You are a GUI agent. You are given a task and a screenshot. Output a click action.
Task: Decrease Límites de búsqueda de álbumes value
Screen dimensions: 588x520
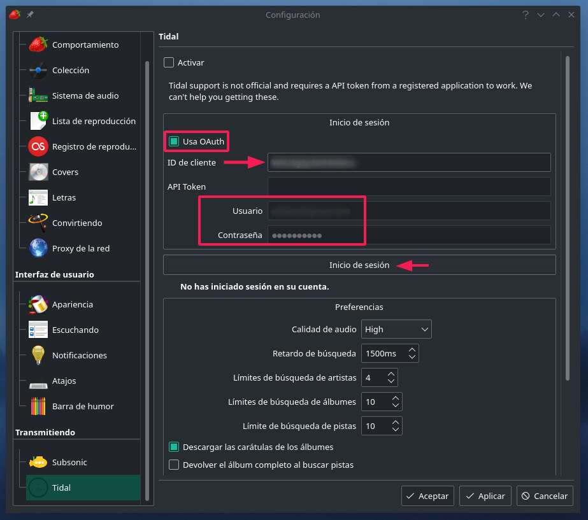click(x=396, y=405)
